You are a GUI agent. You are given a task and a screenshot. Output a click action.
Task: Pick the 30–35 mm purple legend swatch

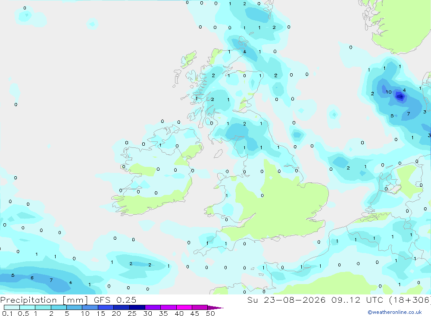pos(153,307)
